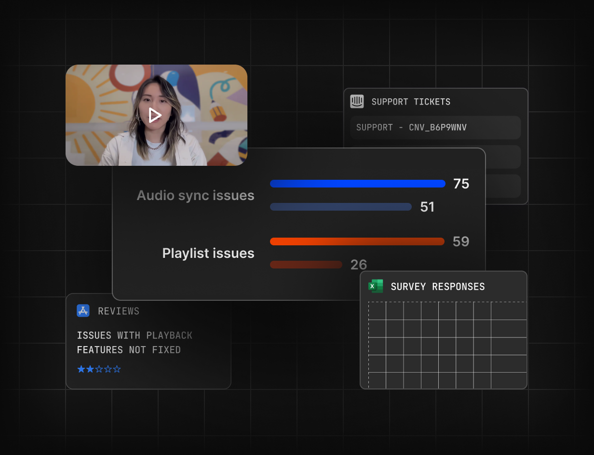Click the second filled blue rating star
This screenshot has width=594, height=455.
click(90, 369)
